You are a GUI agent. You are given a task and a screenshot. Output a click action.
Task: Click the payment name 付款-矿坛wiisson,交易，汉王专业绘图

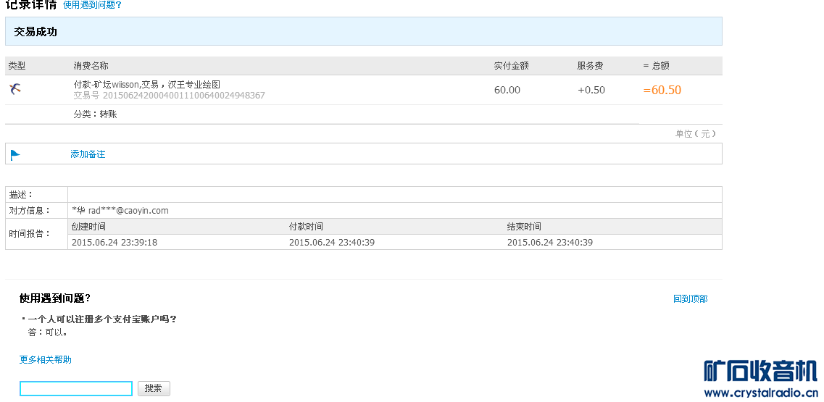click(146, 84)
